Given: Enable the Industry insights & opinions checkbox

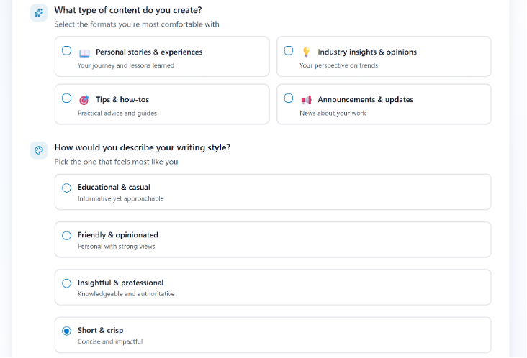Looking at the screenshot, I should point(289,51).
